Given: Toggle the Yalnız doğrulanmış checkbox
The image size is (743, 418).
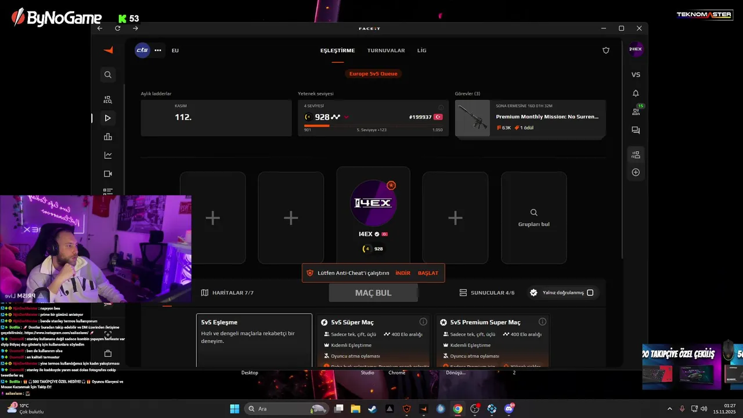Looking at the screenshot, I should tap(590, 293).
